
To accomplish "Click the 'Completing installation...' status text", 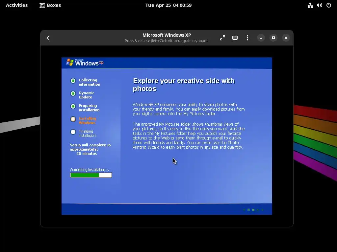I will click(90, 170).
